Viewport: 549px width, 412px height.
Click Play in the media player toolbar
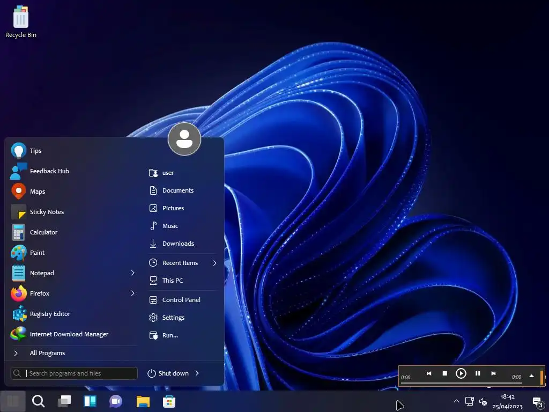(461, 373)
